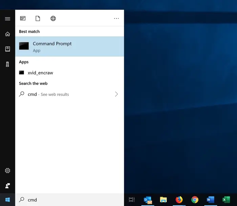Open cmd See web results link
Image resolution: width=237 pixels, height=206 pixels.
tap(69, 94)
